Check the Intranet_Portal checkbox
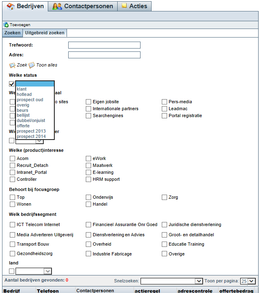259x293 pixels. click(12, 173)
